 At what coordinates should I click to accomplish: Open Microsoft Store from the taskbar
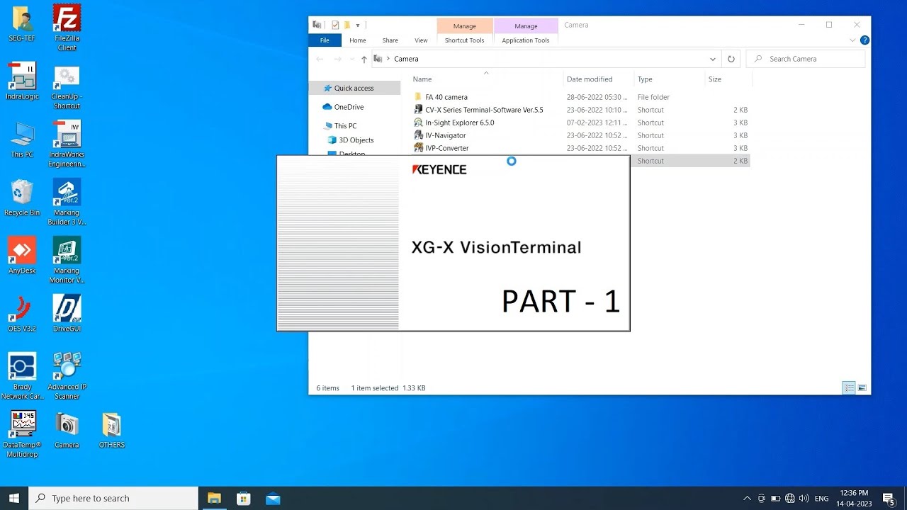244,499
